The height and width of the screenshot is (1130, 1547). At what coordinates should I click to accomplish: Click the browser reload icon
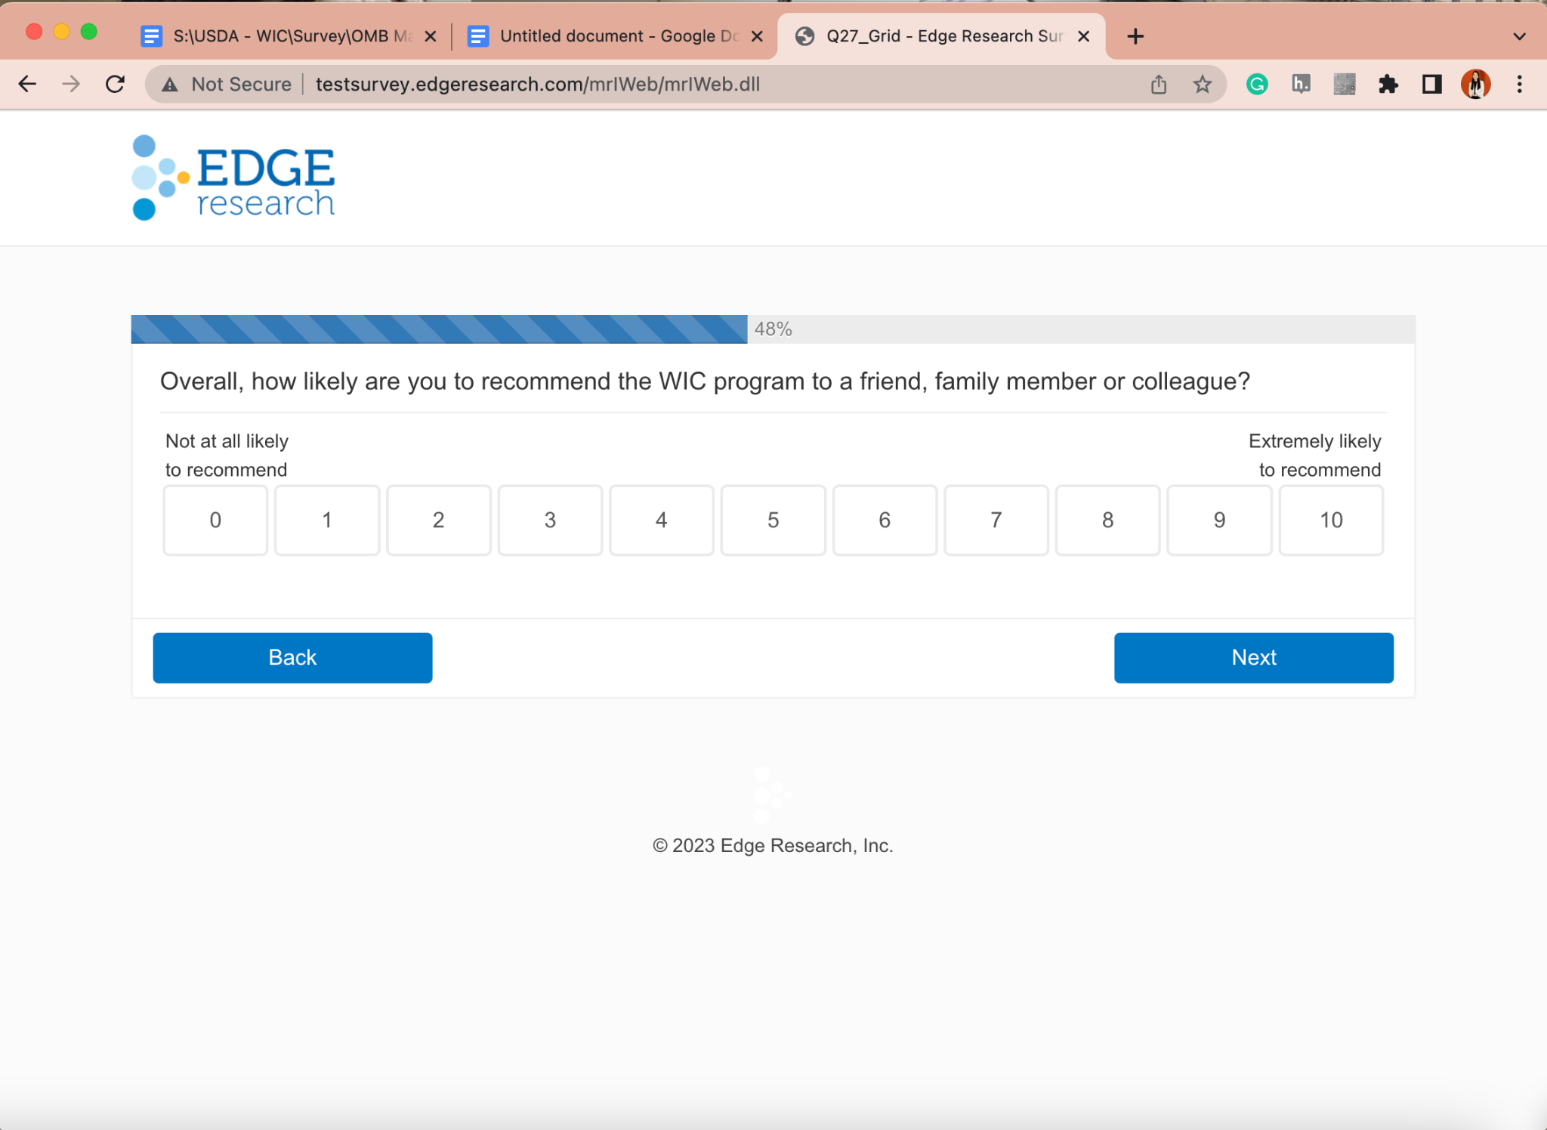point(115,84)
